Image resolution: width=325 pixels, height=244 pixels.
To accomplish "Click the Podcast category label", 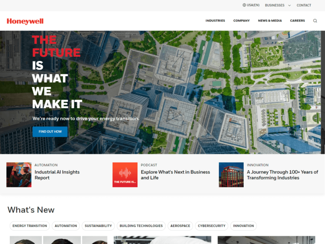I will tap(149, 165).
